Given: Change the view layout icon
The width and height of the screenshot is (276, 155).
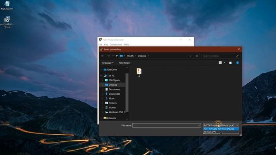Looking at the screenshot, I should [x=220, y=63].
